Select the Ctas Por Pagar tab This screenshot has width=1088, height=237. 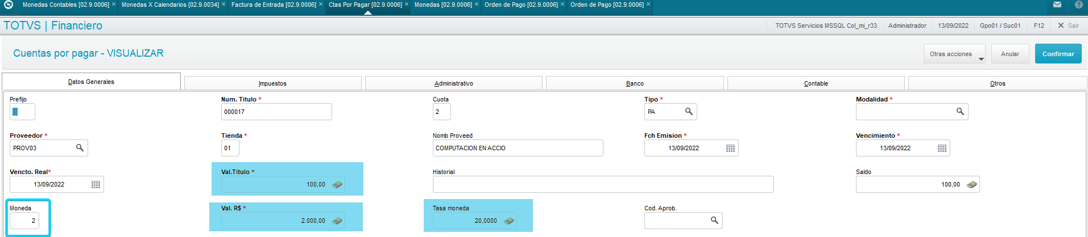(365, 5)
